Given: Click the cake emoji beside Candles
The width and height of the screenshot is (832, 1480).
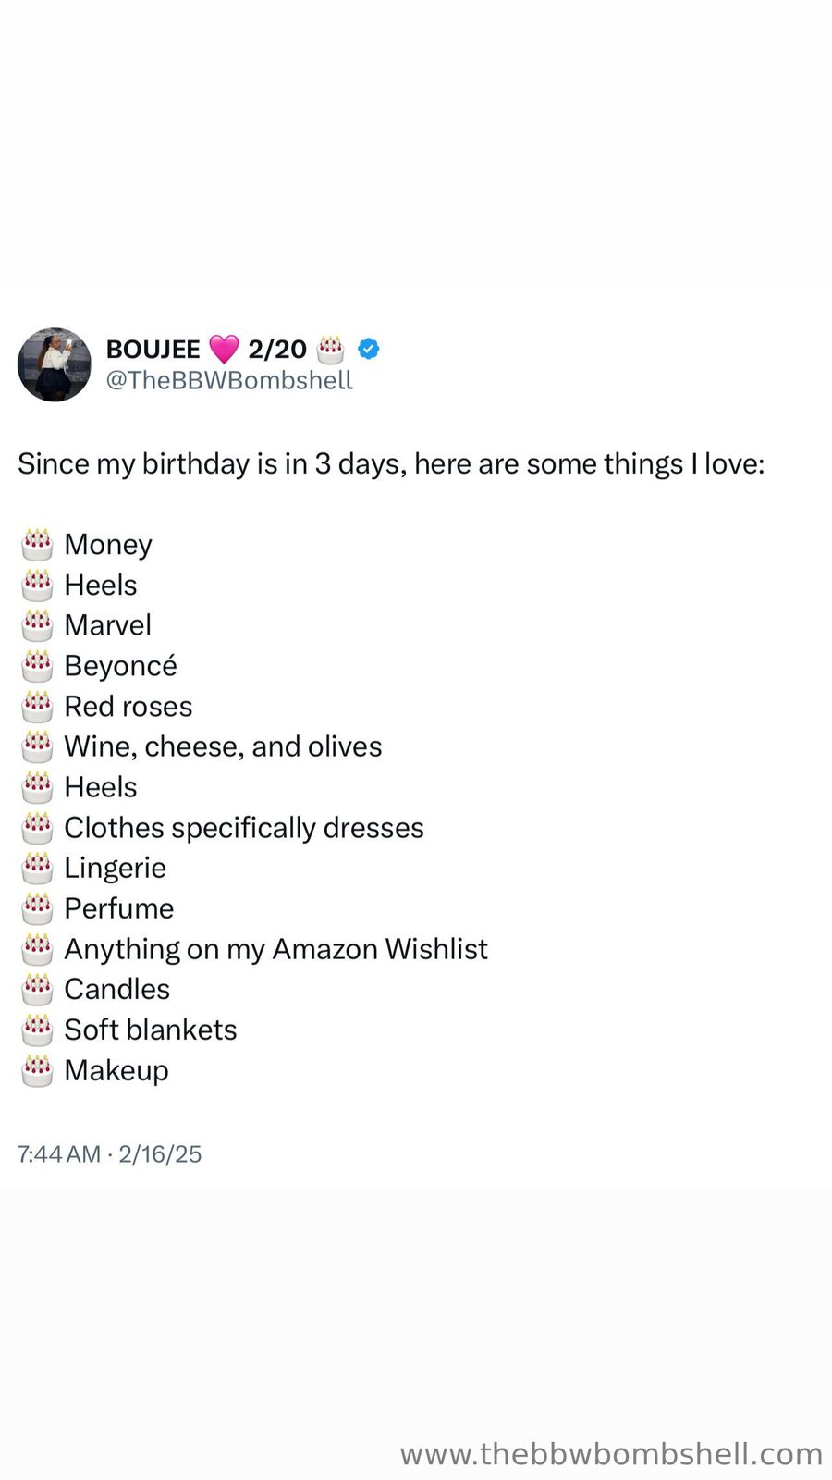Looking at the screenshot, I should [x=37, y=990].
